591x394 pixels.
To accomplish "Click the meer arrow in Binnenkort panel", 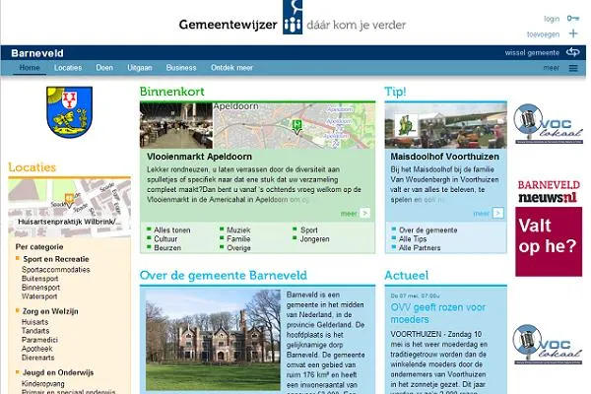I will coord(364,213).
